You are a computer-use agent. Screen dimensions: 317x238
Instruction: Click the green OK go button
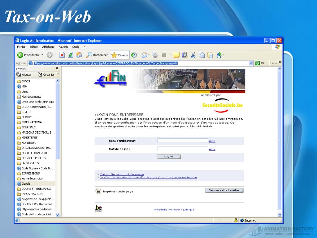click(x=260, y=63)
